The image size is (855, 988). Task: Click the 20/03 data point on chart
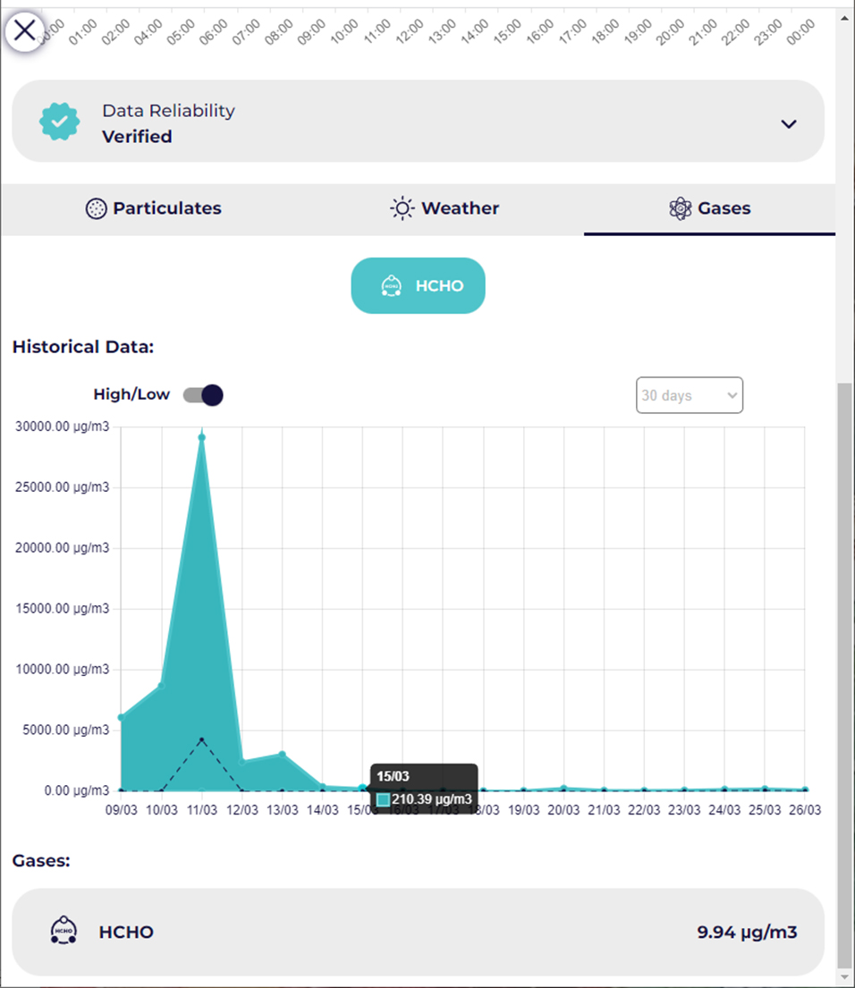563,788
